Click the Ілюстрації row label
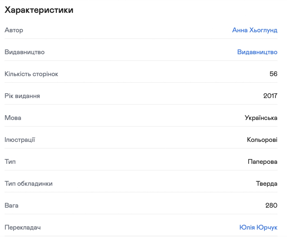287x237 pixels. pyautogui.click(x=20, y=140)
